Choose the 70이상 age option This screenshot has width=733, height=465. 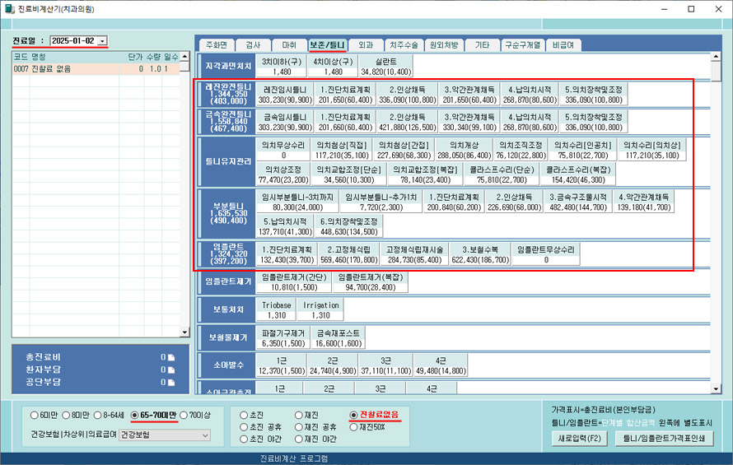point(184,415)
